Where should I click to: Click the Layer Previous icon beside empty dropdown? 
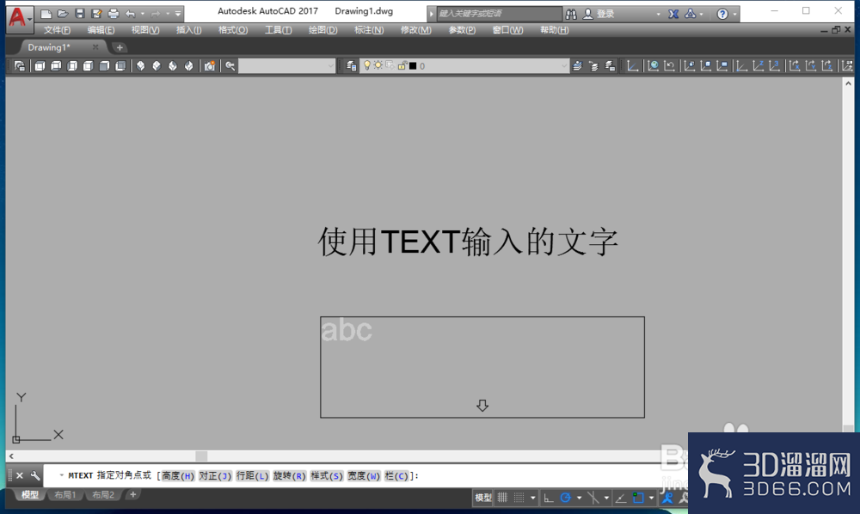(230, 66)
